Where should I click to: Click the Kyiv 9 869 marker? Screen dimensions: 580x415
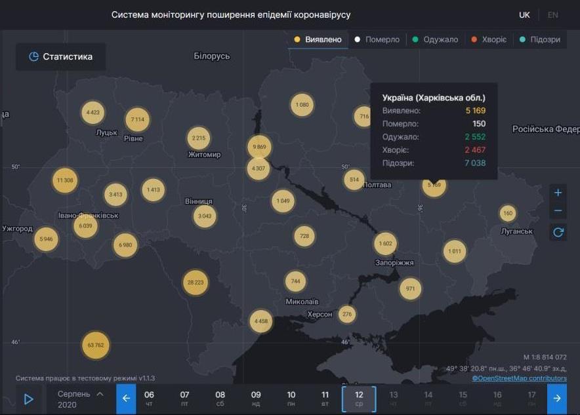click(x=260, y=147)
